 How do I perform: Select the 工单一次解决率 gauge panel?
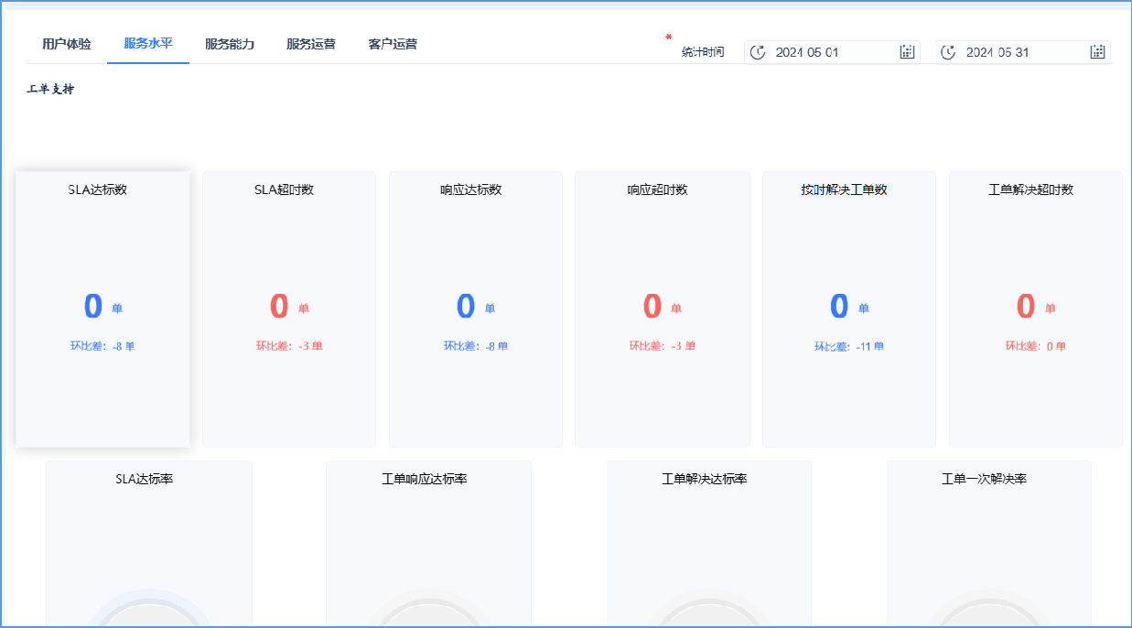pyautogui.click(x=989, y=544)
